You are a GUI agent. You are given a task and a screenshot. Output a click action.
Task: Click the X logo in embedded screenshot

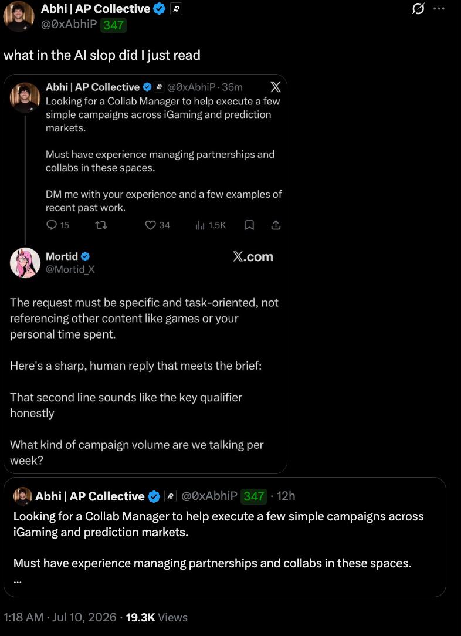pos(275,87)
